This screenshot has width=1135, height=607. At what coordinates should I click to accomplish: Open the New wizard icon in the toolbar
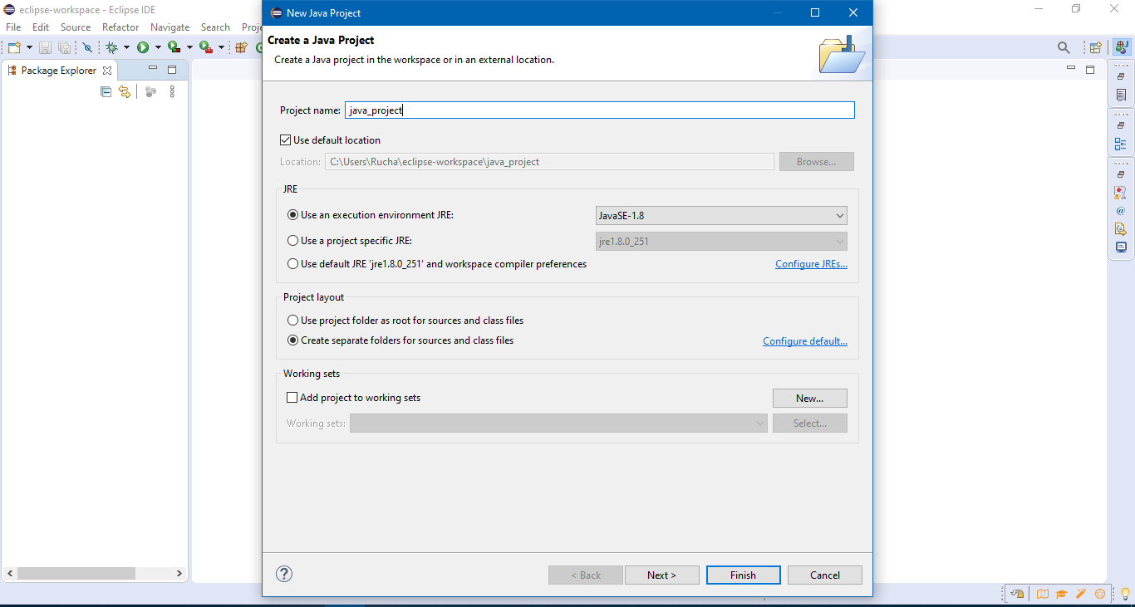pos(14,47)
